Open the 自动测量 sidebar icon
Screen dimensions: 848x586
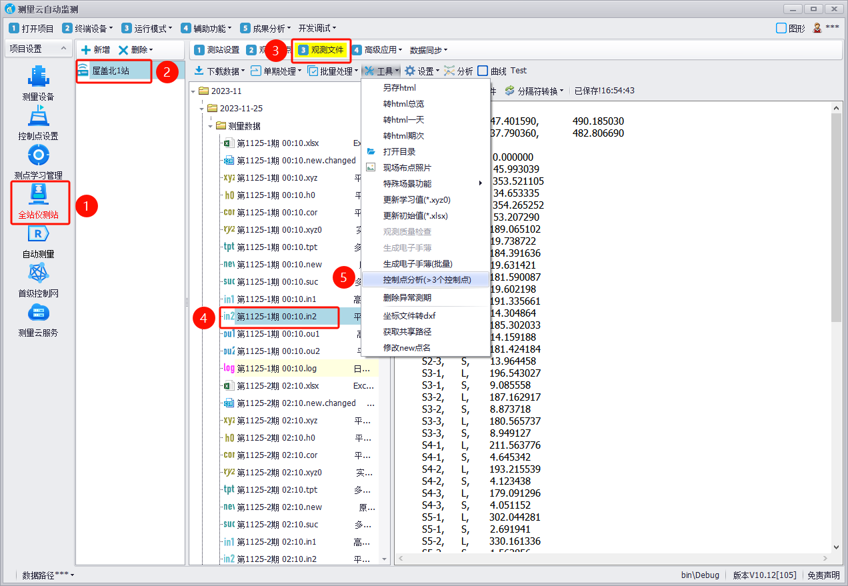click(x=38, y=235)
